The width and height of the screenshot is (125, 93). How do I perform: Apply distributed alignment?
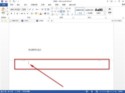click(x=64, y=11)
